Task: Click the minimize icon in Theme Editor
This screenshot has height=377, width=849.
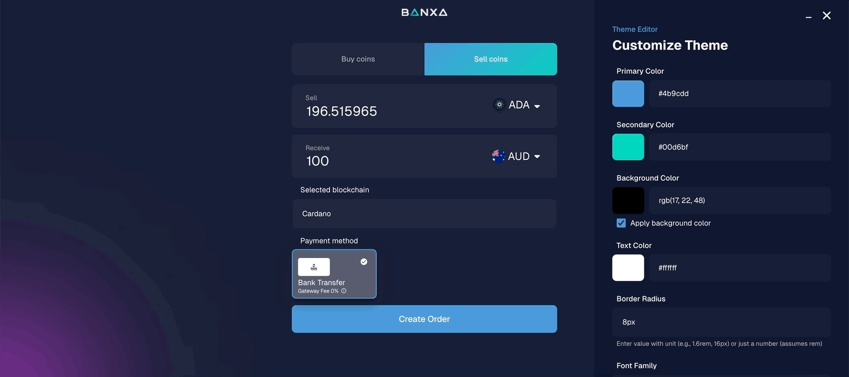Action: (x=808, y=17)
